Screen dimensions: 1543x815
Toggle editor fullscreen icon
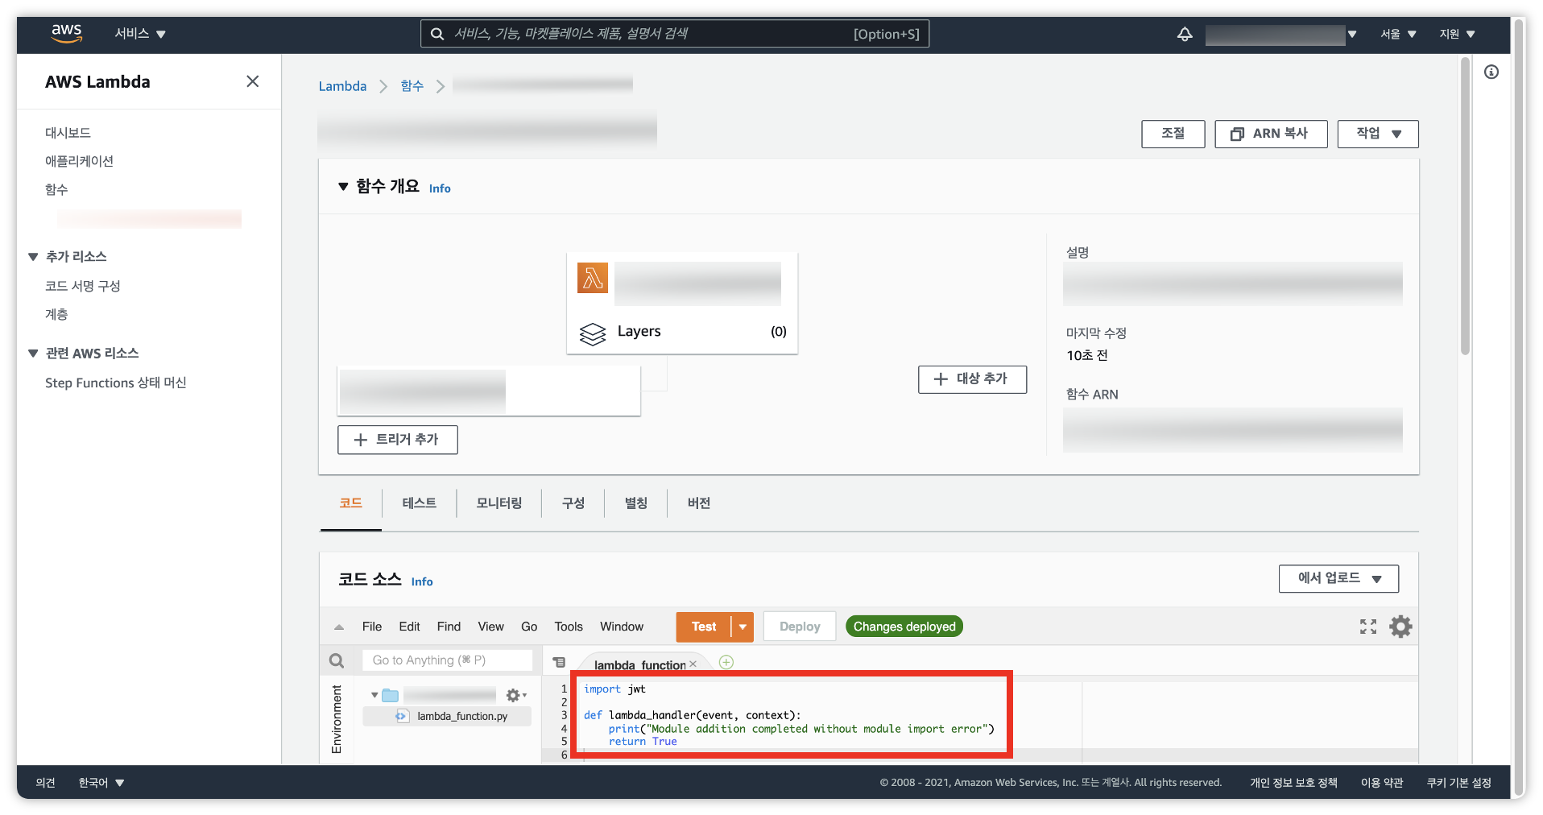pyautogui.click(x=1368, y=627)
